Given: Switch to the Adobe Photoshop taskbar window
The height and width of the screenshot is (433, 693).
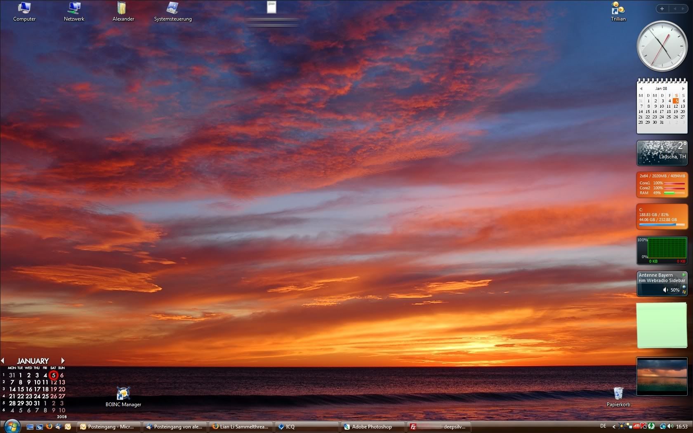Looking at the screenshot, I should [x=371, y=427].
